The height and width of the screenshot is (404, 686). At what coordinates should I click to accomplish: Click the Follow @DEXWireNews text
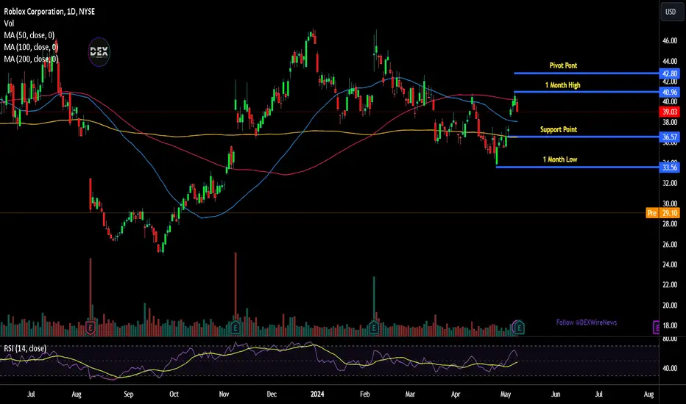pyautogui.click(x=586, y=322)
